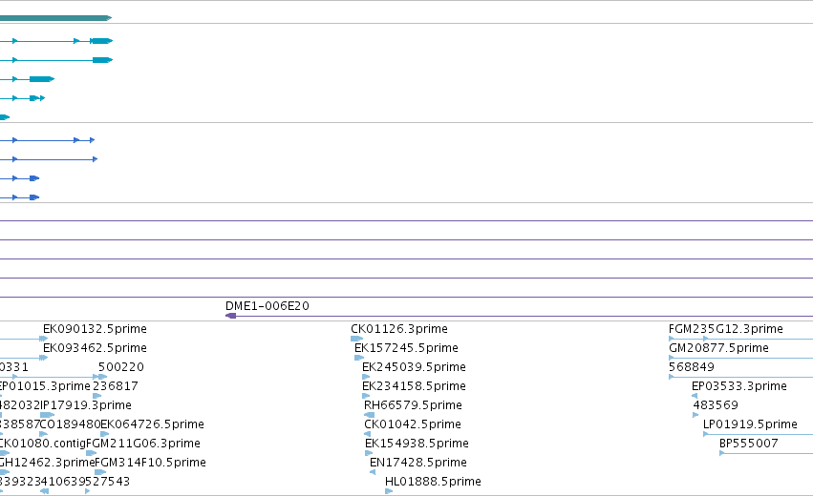Open the 236817 feature label
The width and height of the screenshot is (813, 496).
pyautogui.click(x=115, y=386)
